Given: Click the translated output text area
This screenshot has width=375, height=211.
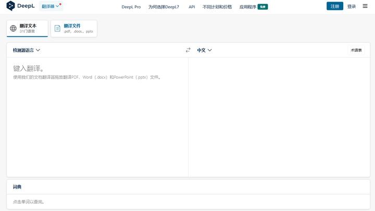Looking at the screenshot, I should click(279, 117).
